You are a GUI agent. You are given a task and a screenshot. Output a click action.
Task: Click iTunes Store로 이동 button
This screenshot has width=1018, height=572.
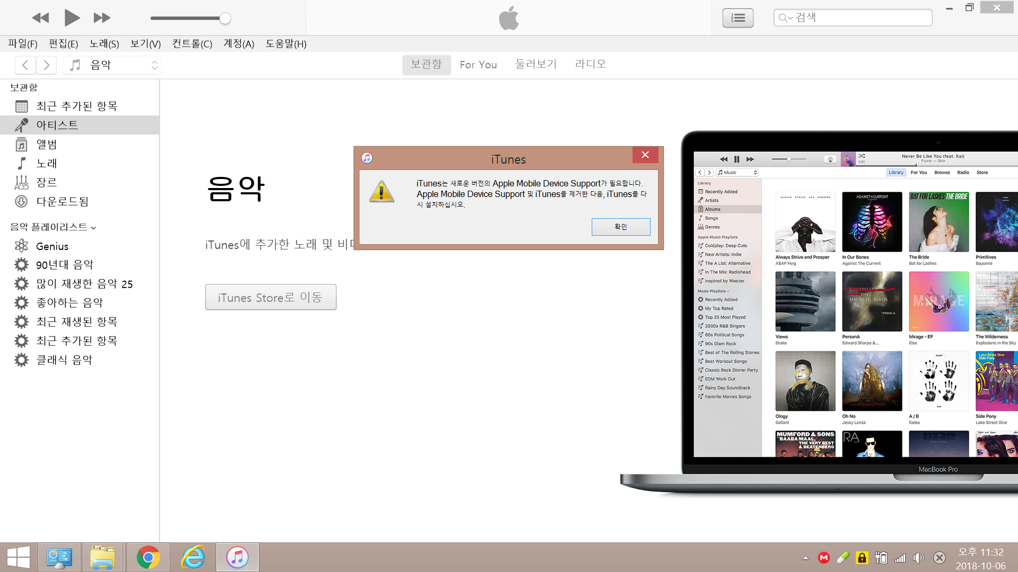tap(270, 297)
